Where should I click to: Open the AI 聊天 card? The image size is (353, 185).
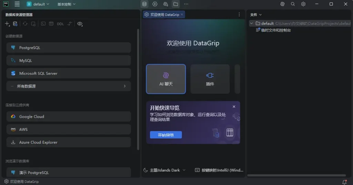[x=166, y=79]
